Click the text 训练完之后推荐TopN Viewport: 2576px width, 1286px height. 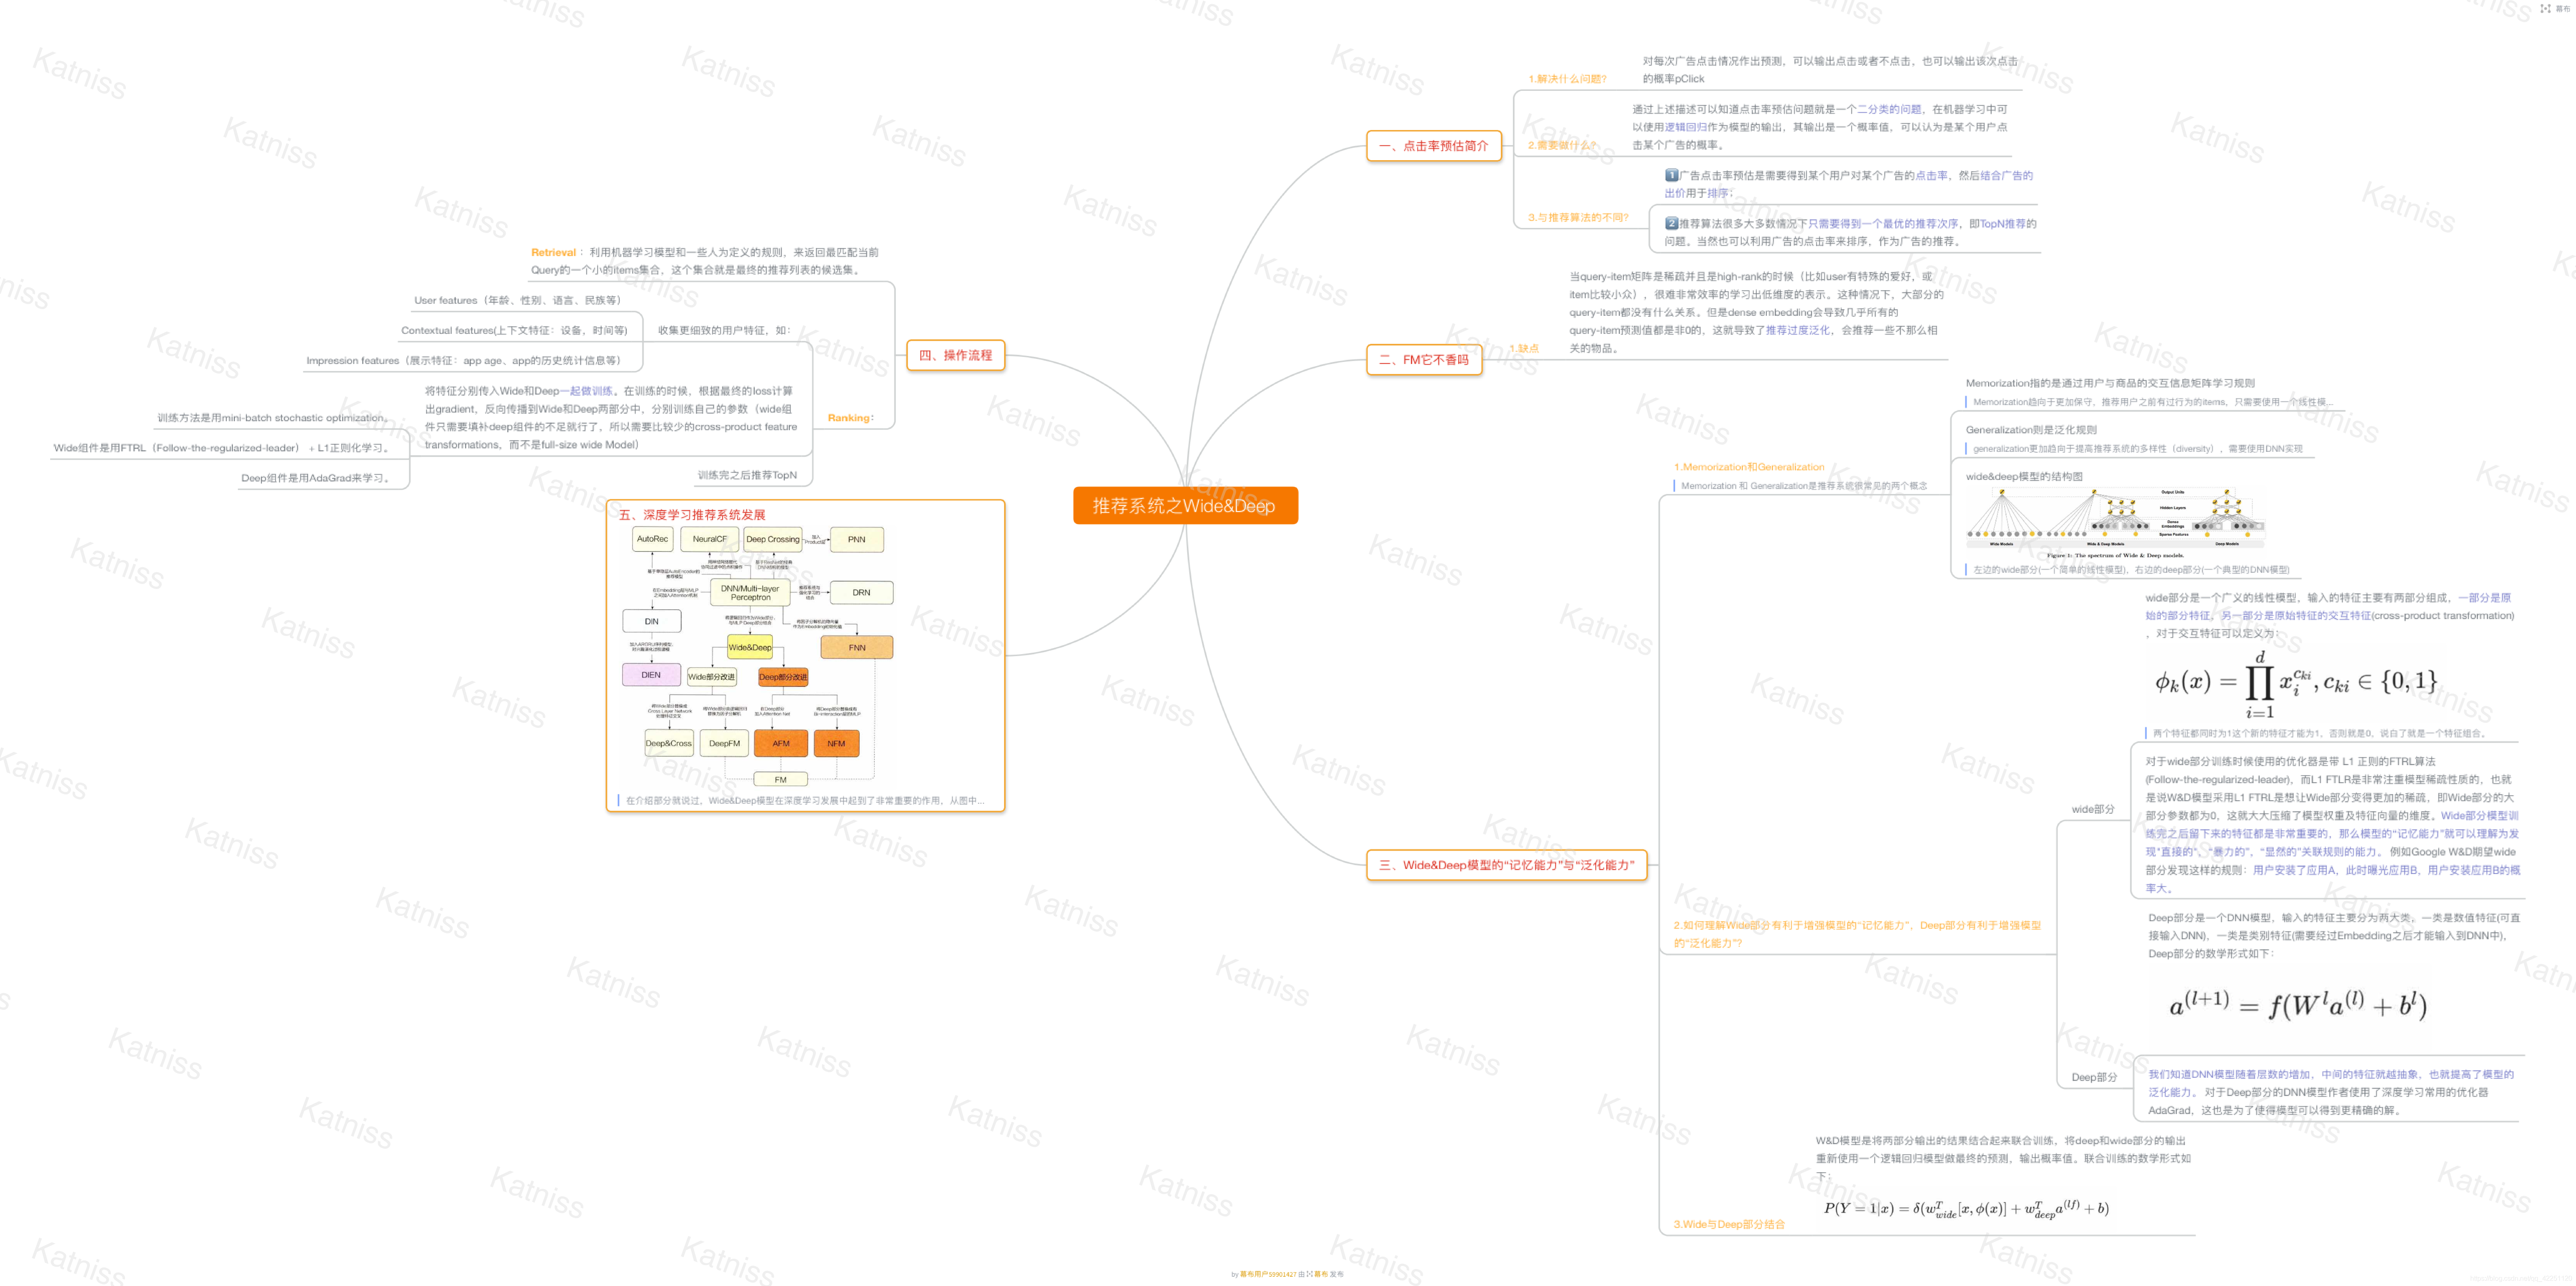[x=747, y=474]
